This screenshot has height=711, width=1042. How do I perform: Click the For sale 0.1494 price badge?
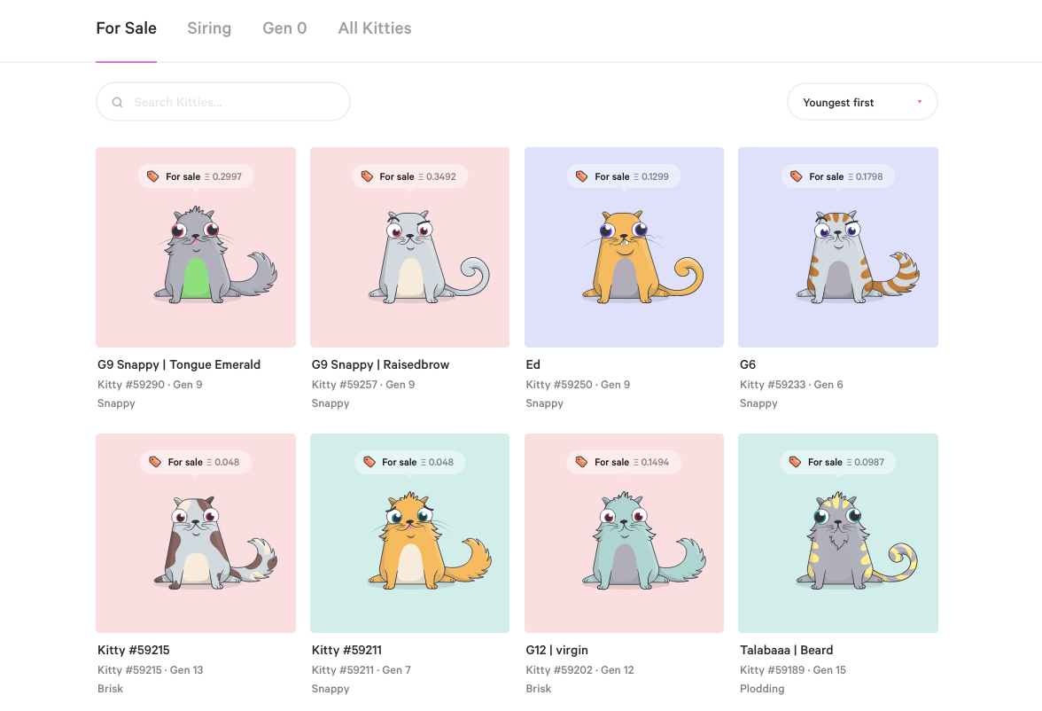[624, 462]
